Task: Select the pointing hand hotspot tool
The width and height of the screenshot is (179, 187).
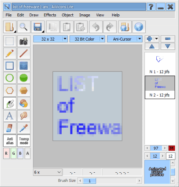Action: point(24,116)
